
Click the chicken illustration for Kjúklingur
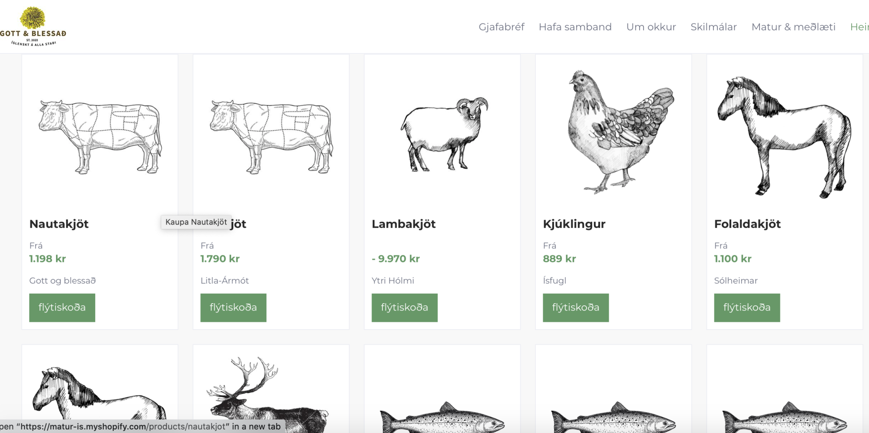[x=617, y=130]
